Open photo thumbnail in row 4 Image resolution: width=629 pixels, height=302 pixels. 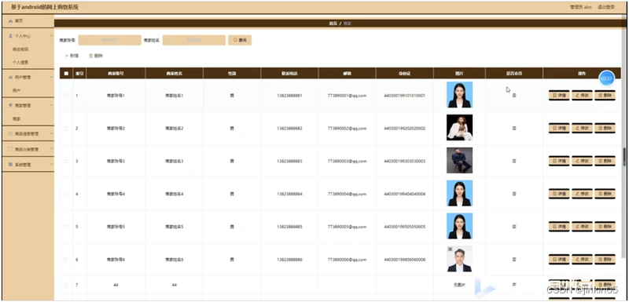tap(459, 193)
